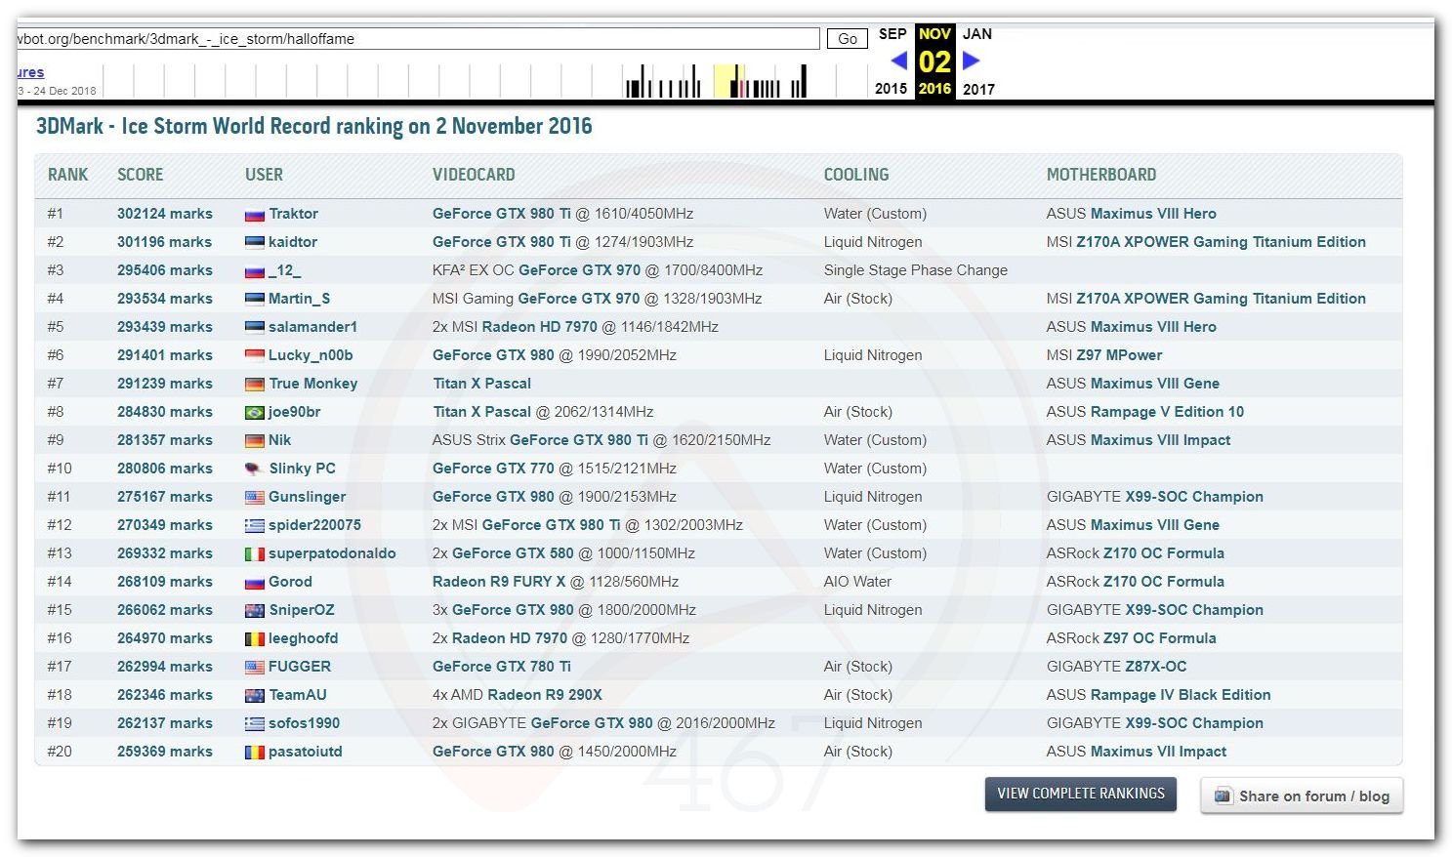Open View Complete Rankings
The width and height of the screenshot is (1452, 857).
(x=1080, y=794)
